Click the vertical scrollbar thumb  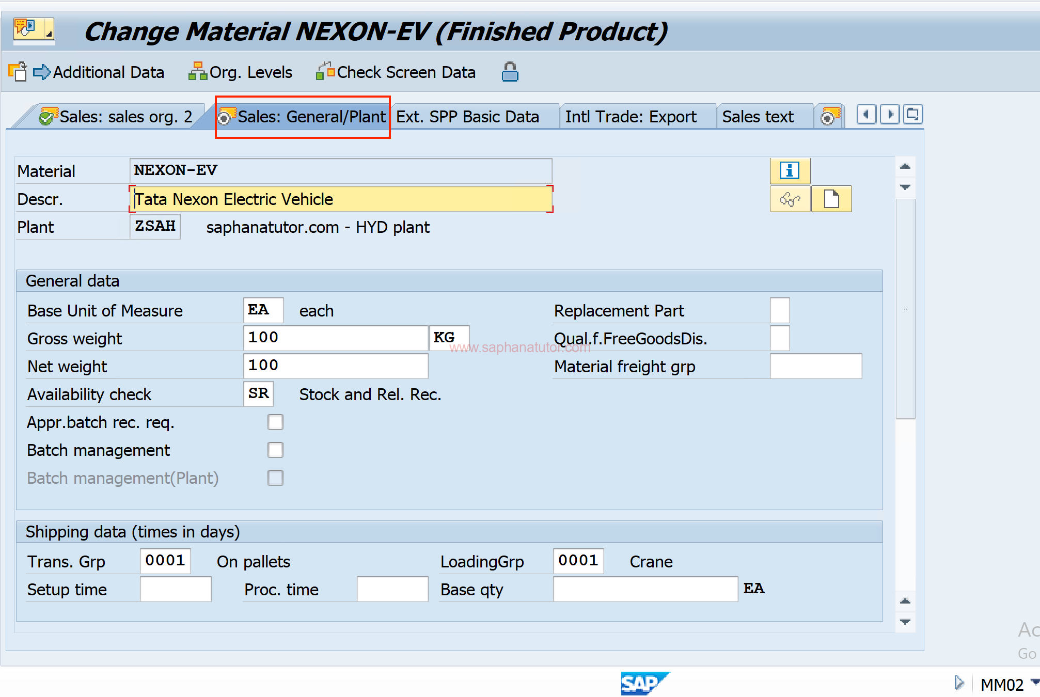905,309
